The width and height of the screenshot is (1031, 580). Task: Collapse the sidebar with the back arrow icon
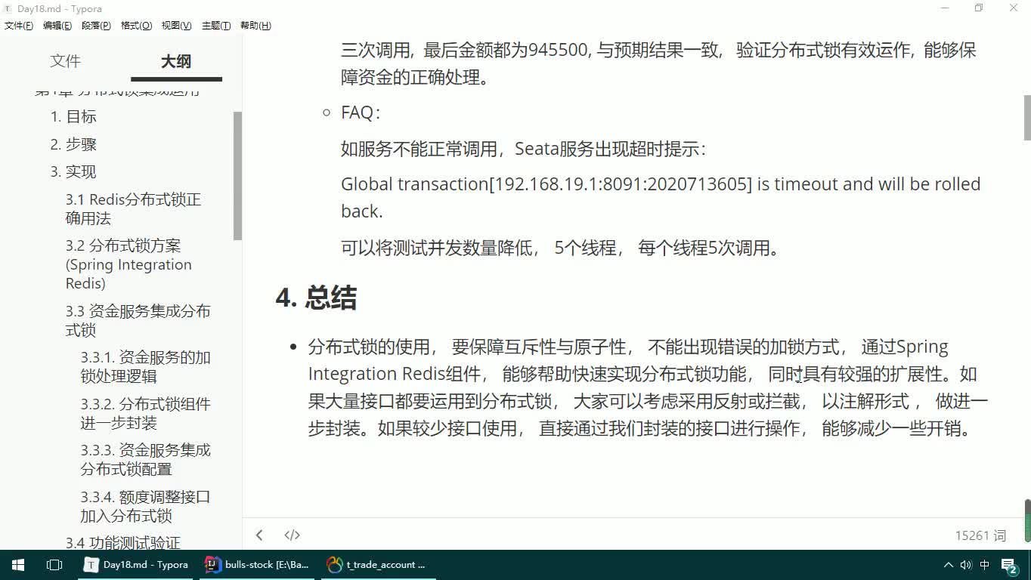tap(259, 535)
